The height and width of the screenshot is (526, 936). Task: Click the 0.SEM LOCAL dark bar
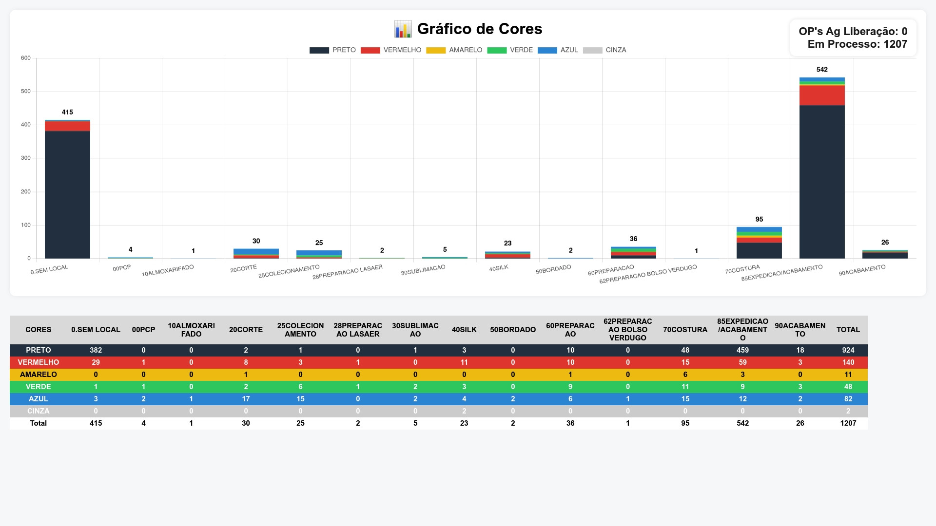pyautogui.click(x=67, y=195)
